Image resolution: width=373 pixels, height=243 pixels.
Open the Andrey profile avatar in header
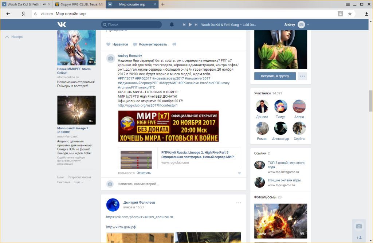click(301, 24)
